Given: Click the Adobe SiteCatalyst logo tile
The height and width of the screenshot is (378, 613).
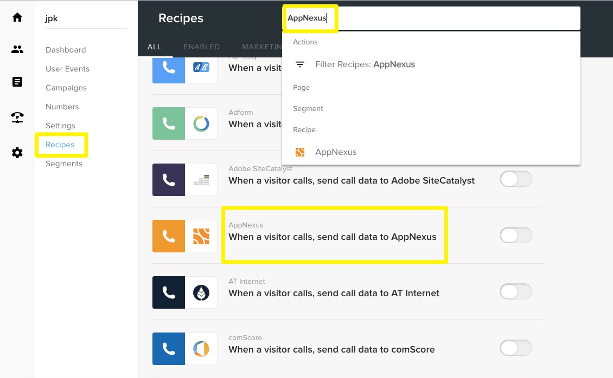Looking at the screenshot, I should (201, 180).
